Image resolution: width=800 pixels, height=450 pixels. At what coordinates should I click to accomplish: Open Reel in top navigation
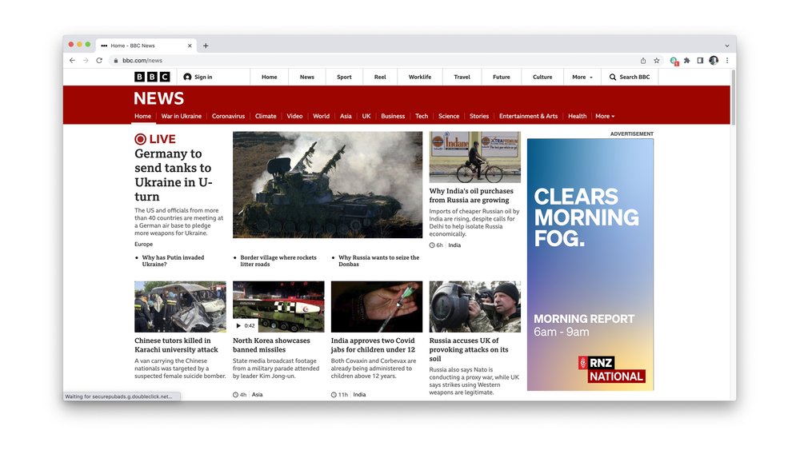click(x=380, y=77)
